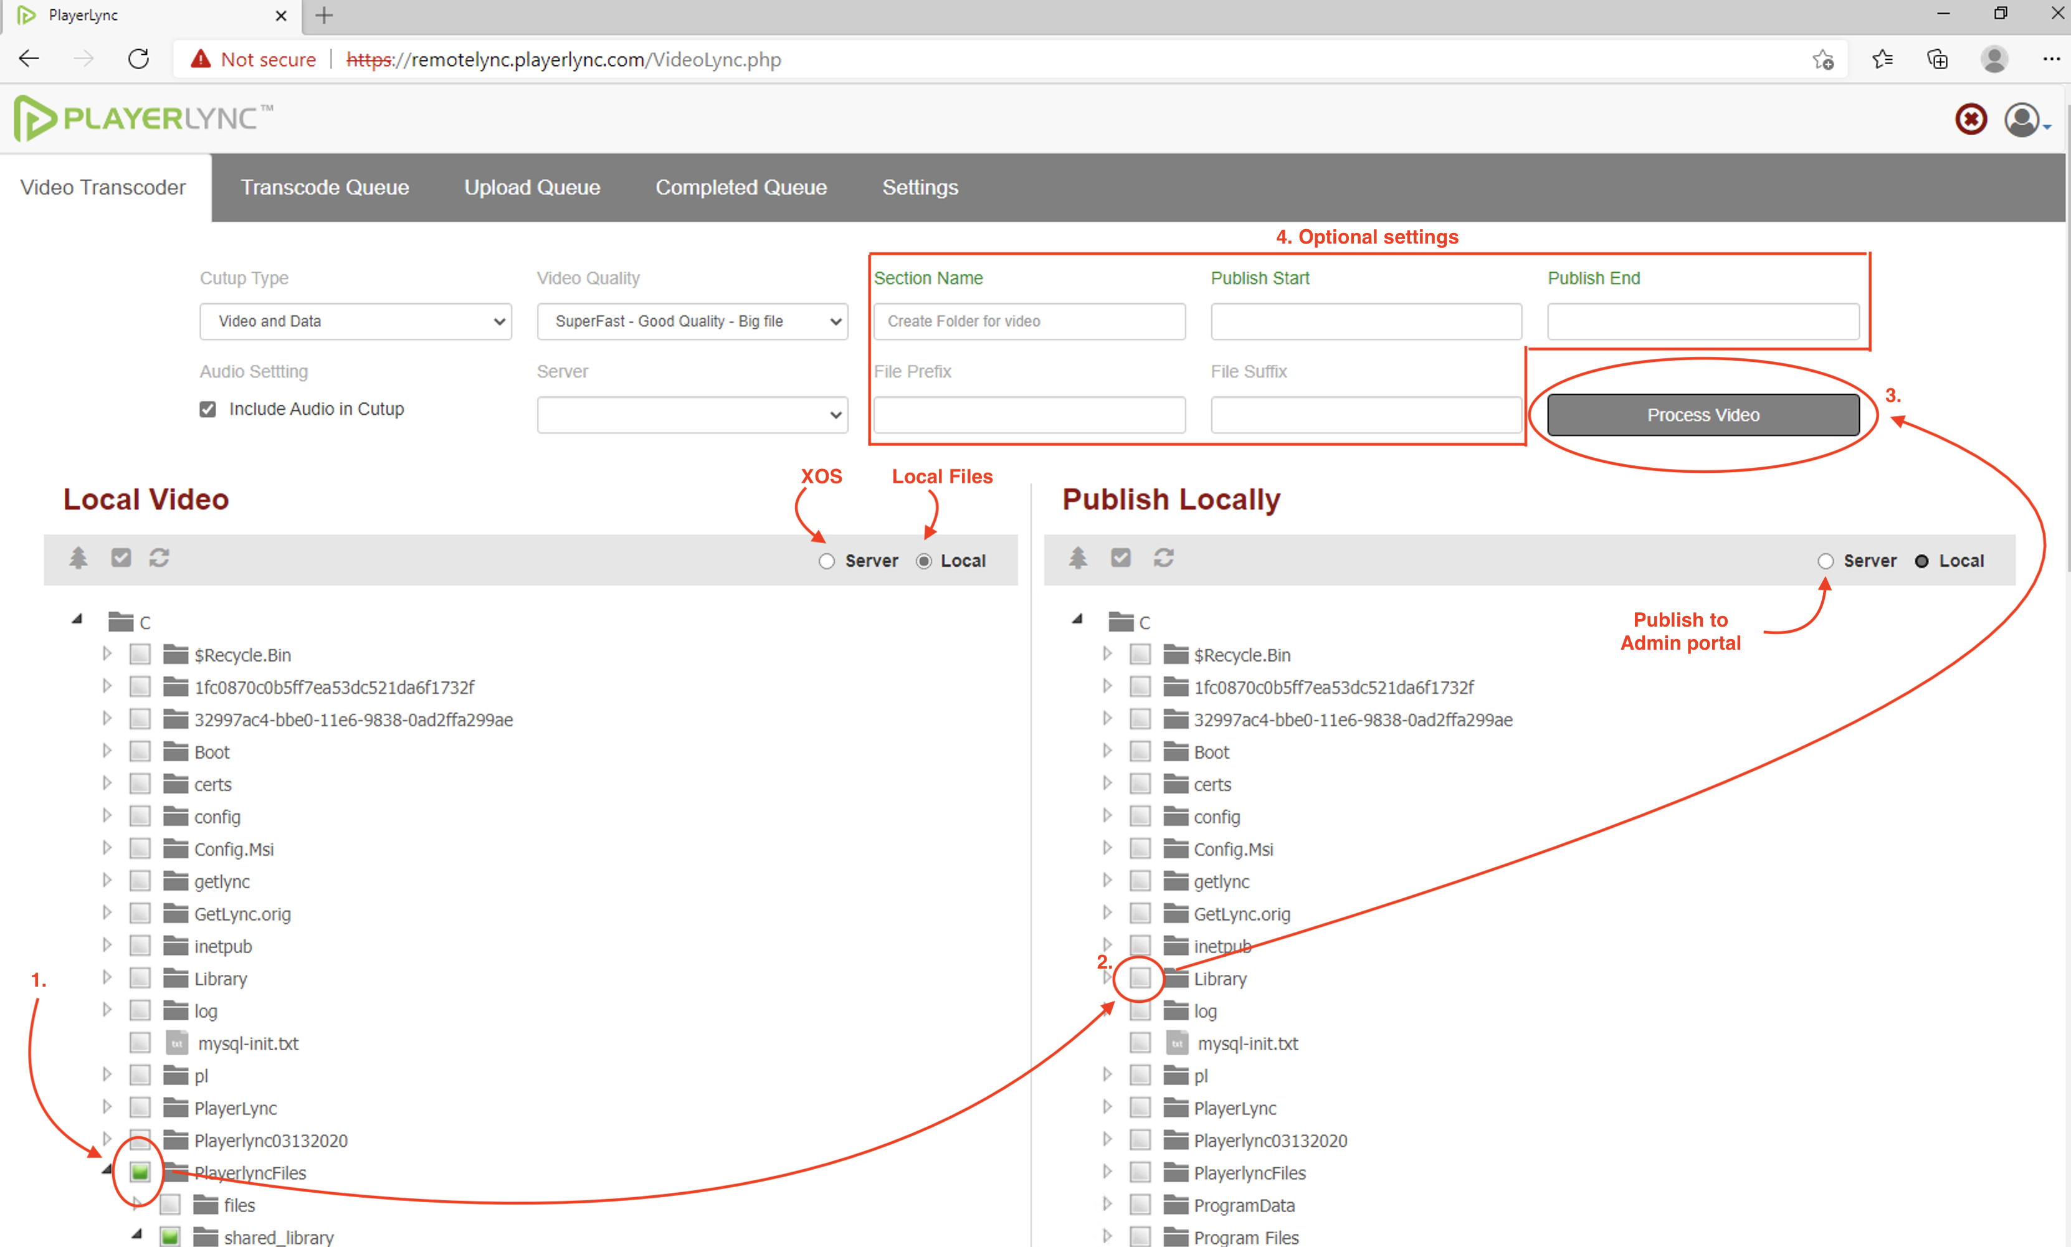
Task: Click the Publish Locally check-all icon
Action: tap(1120, 558)
